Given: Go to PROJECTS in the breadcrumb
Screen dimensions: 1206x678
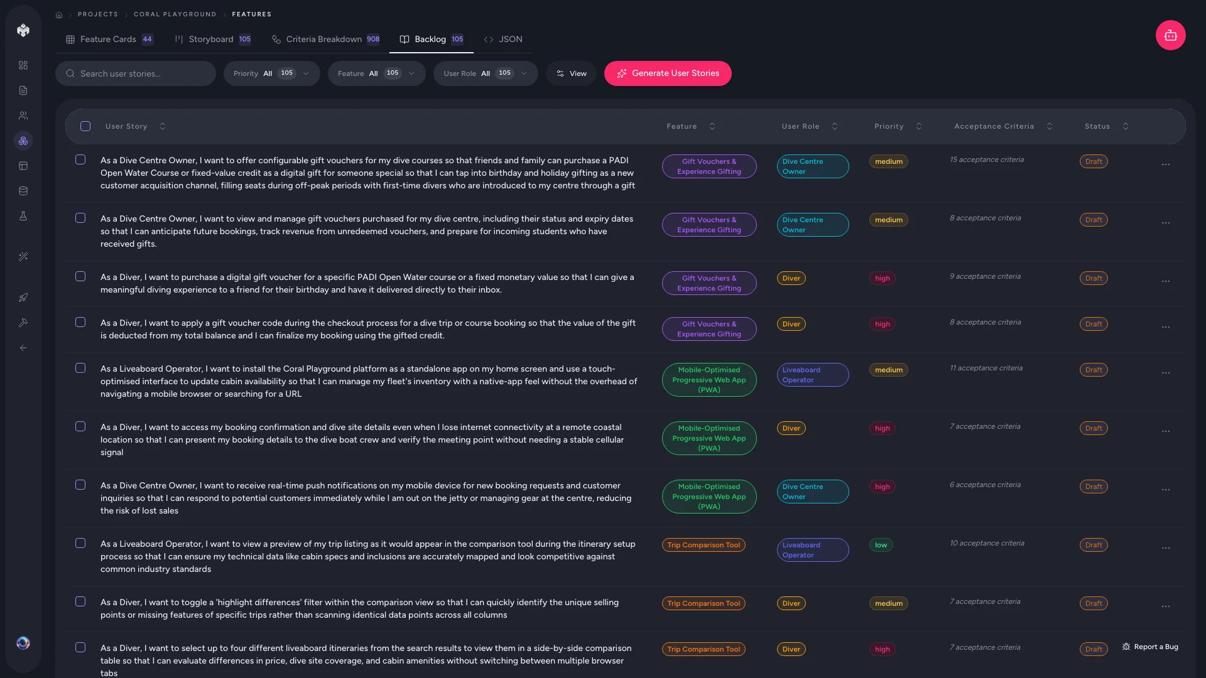Looking at the screenshot, I should (98, 14).
